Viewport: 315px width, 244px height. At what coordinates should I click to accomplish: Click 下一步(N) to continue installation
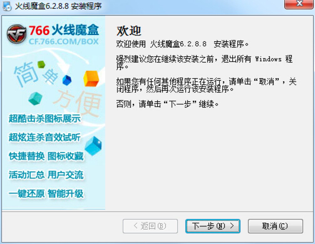click(x=213, y=226)
